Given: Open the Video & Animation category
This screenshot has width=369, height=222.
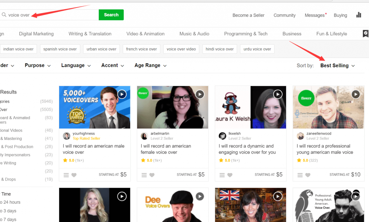Looking at the screenshot, I should [x=146, y=34].
